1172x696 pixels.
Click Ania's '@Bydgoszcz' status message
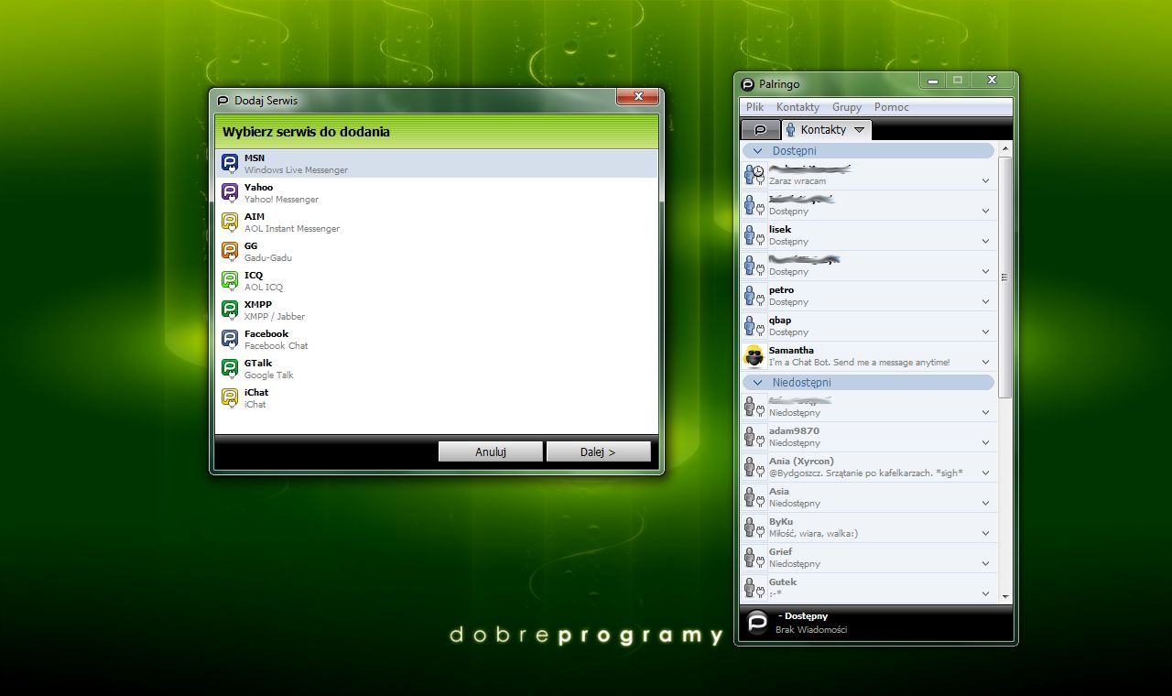tap(865, 473)
